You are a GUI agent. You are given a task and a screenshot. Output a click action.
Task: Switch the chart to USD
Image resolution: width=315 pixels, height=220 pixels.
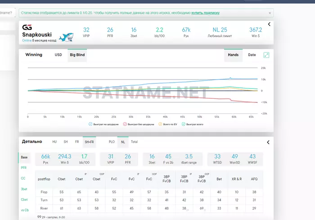click(x=58, y=55)
